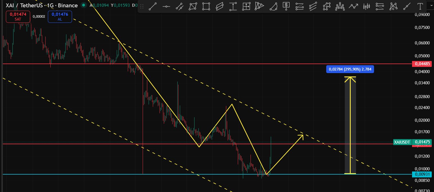Image resolution: width=434 pixels, height=192 pixels.
Task: Select the dollar-sign signpost tool
Action: point(287,6)
